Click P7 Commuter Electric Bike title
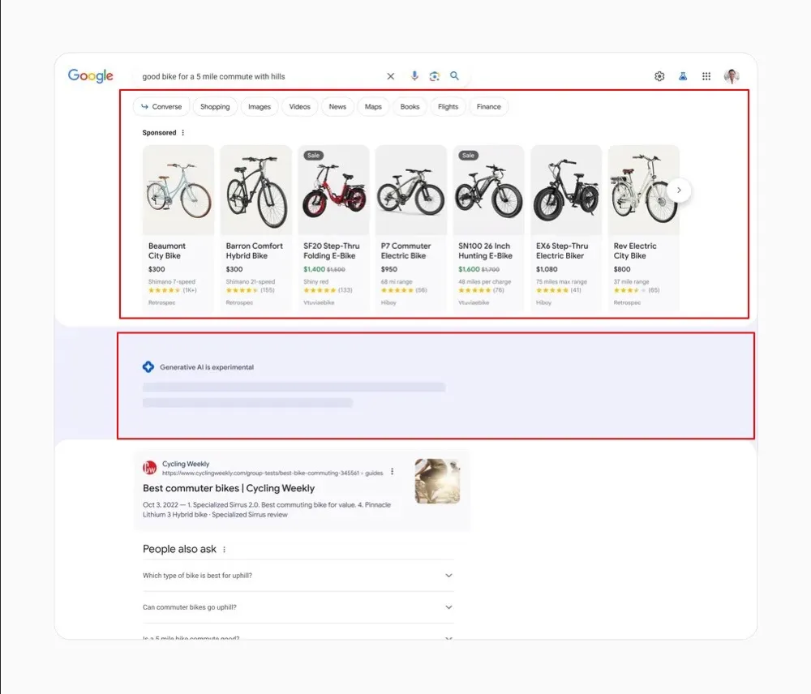Image resolution: width=811 pixels, height=694 pixels. pyautogui.click(x=405, y=251)
